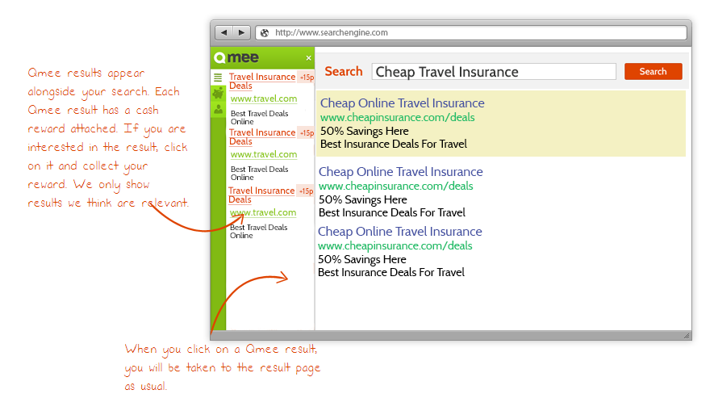Click the browser window resize grip corner
Screen dimensions: 714x394
click(687, 336)
